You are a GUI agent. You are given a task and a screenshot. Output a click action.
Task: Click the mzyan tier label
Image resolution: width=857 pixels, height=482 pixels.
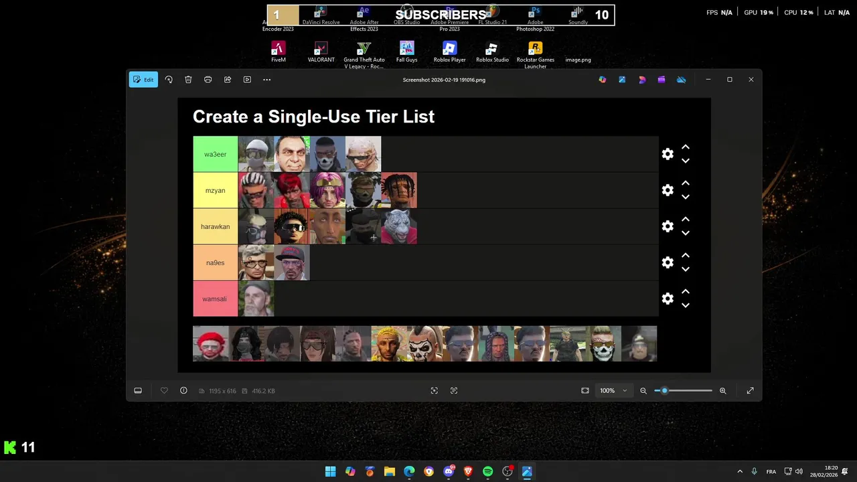[x=216, y=190]
